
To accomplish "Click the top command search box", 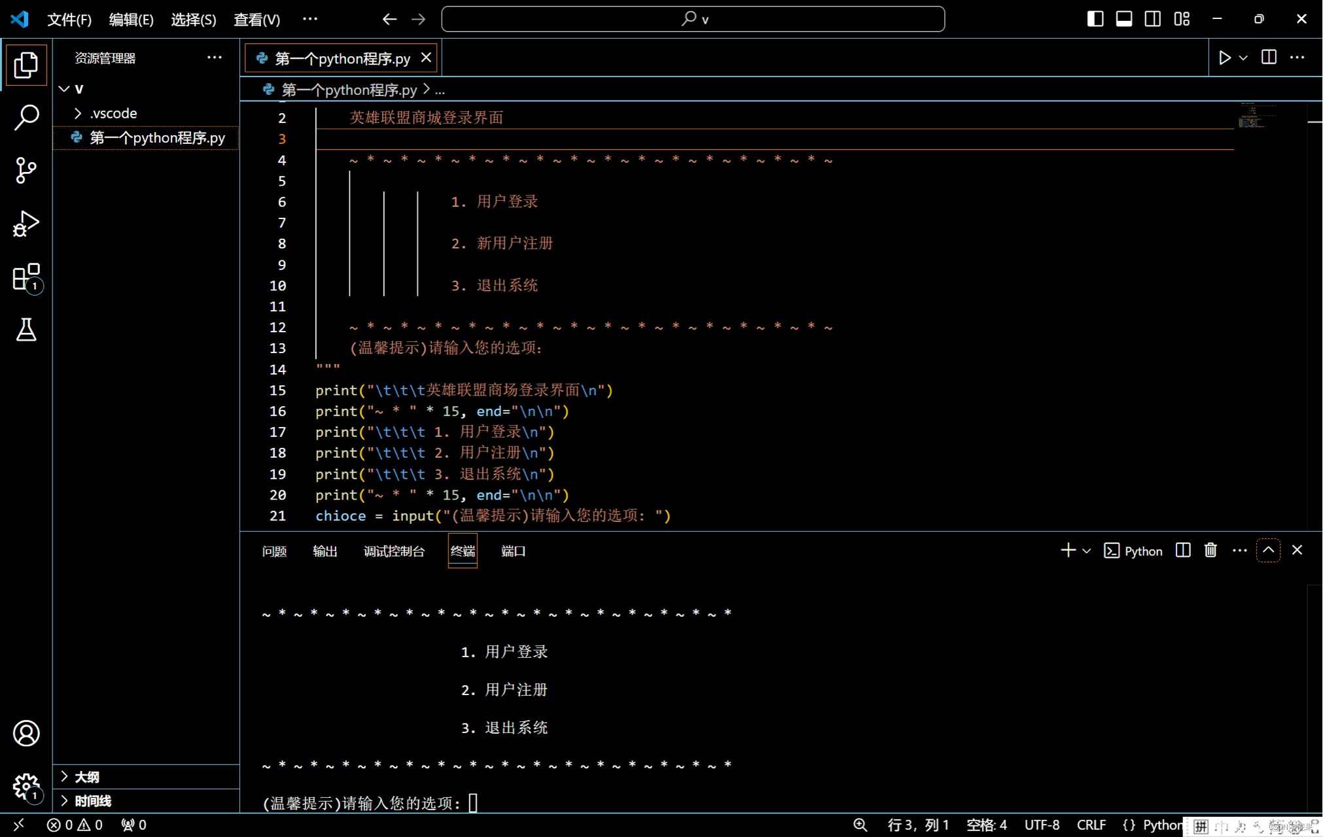I will 692,19.
